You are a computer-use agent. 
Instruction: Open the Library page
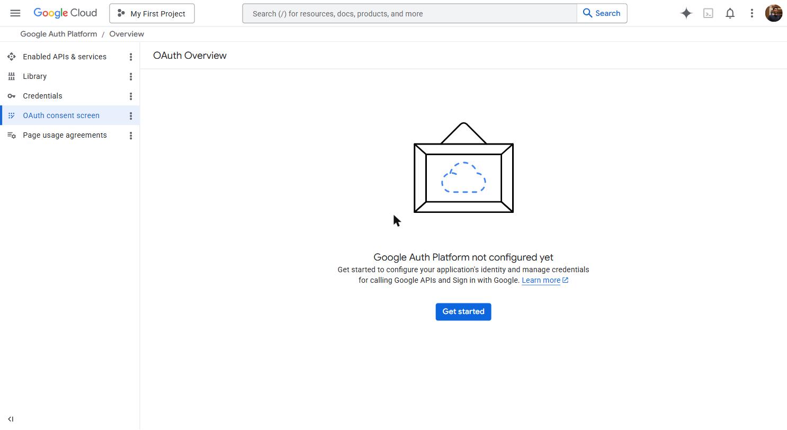[x=35, y=76]
